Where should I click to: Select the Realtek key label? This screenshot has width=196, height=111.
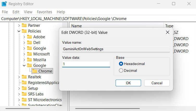tap(35, 77)
